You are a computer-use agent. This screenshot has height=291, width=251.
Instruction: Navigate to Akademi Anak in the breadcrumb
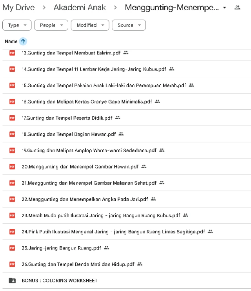[80, 7]
